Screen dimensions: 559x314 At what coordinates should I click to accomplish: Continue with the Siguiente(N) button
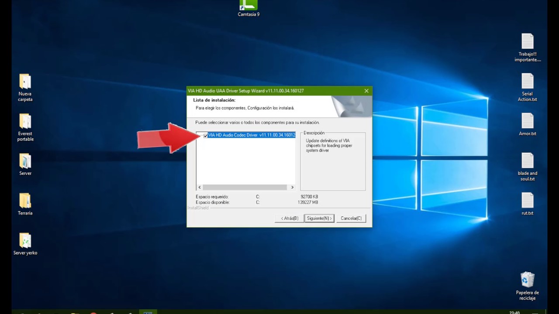pos(319,218)
